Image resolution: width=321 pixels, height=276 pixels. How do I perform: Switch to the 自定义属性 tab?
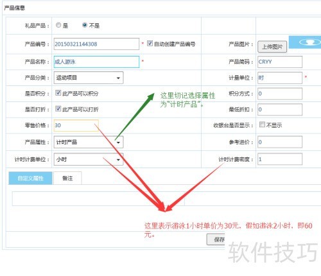(x=30, y=178)
